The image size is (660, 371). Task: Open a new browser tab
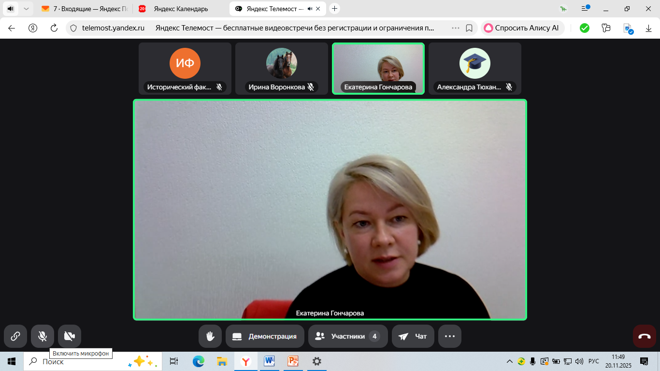pos(334,9)
